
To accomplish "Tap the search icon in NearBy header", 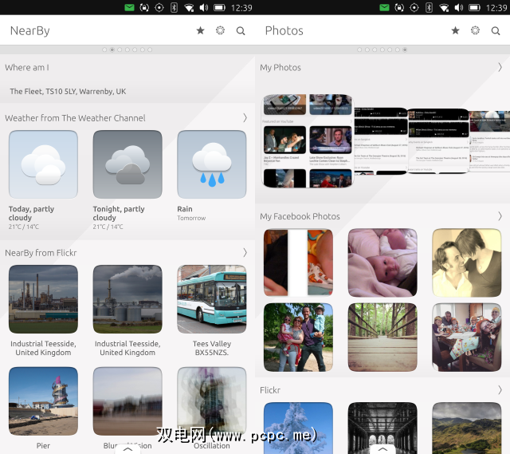I will [241, 31].
